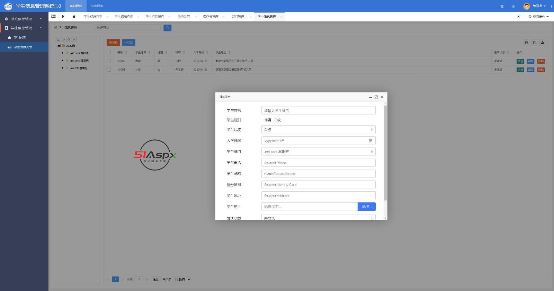Open the 学生民族 dropdown
This screenshot has width=554, height=291.
click(318, 130)
